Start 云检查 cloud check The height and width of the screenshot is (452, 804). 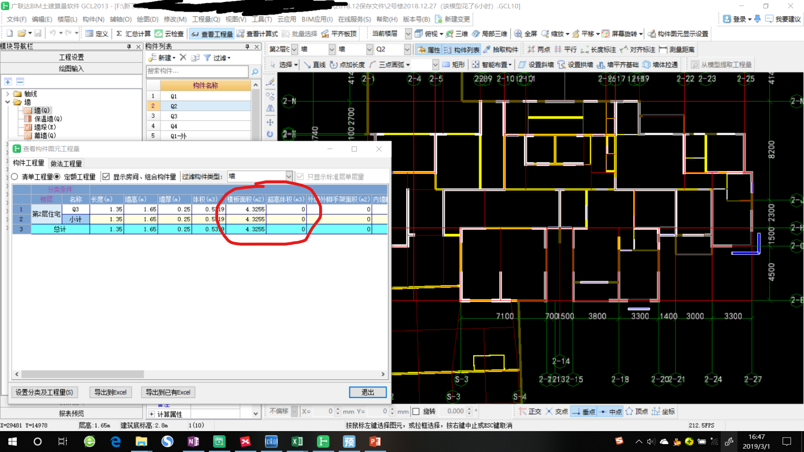click(169, 33)
